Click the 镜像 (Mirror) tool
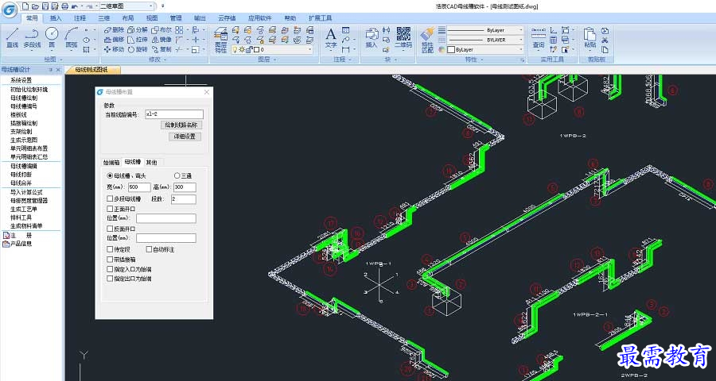Viewport: 716px width, 381px height. pos(161,40)
